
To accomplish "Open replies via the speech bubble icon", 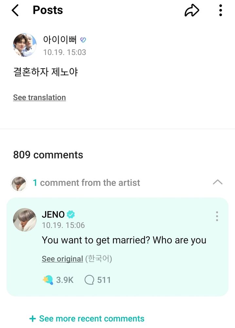I will click(89, 280).
